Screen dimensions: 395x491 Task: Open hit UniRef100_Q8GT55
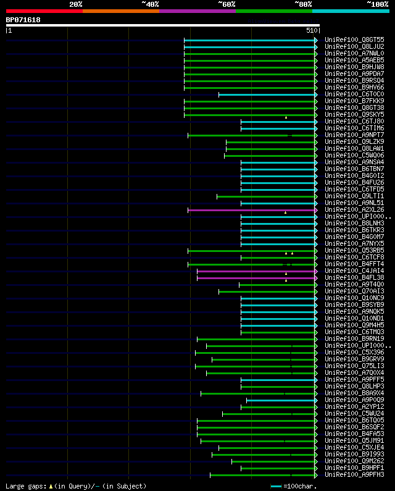pyautogui.click(x=354, y=40)
